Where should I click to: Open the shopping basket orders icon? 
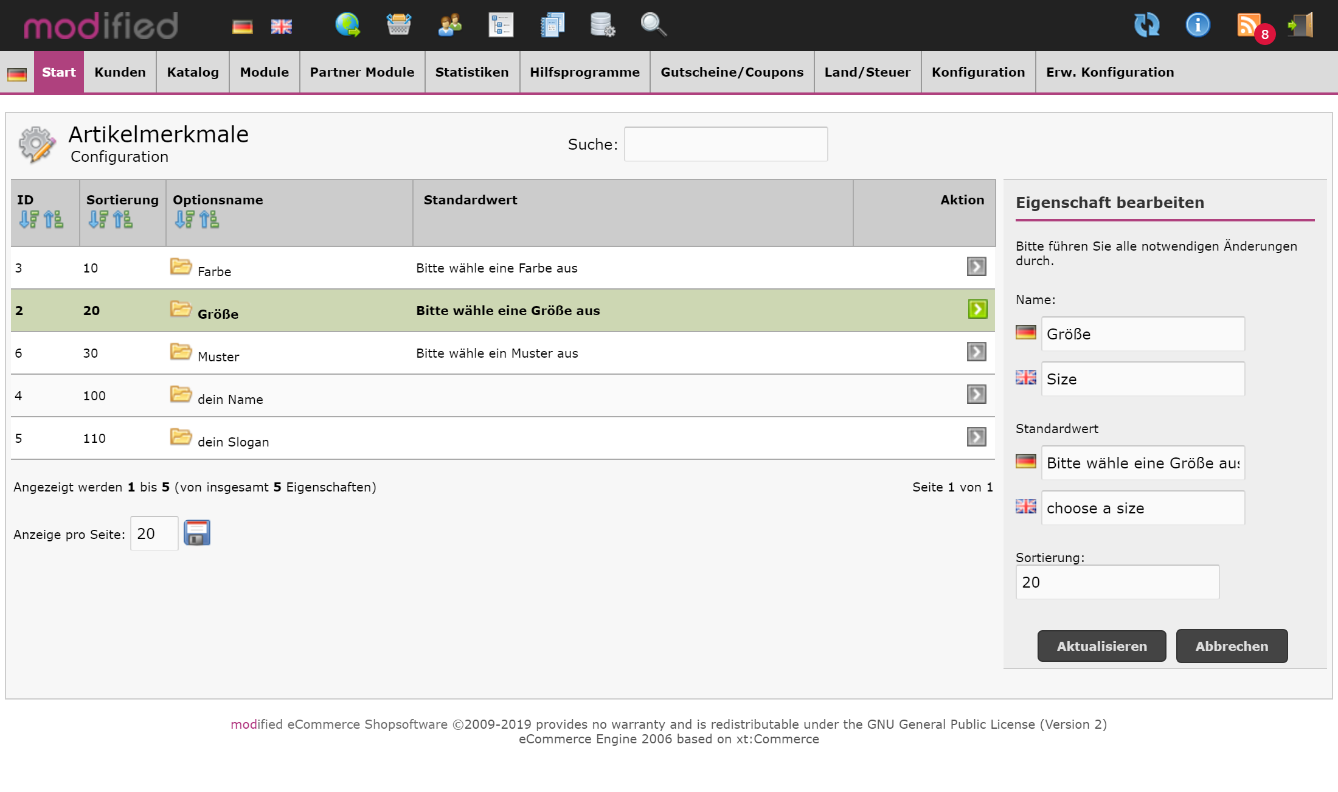pyautogui.click(x=398, y=26)
